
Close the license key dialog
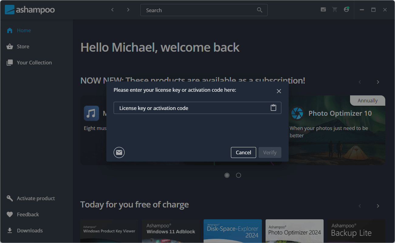[279, 91]
